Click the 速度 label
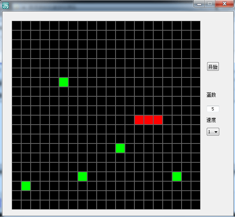 point(211,120)
